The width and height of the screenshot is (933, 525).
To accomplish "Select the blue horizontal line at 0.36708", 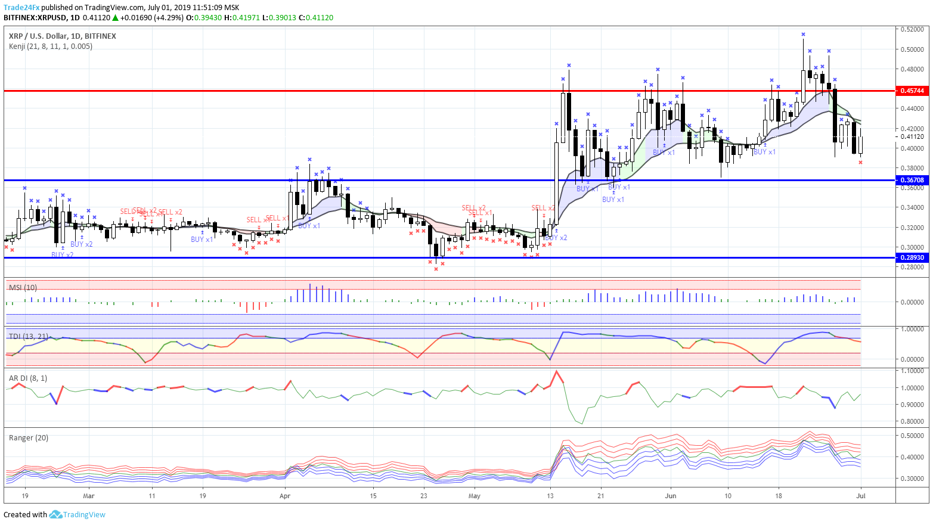I will [x=450, y=180].
